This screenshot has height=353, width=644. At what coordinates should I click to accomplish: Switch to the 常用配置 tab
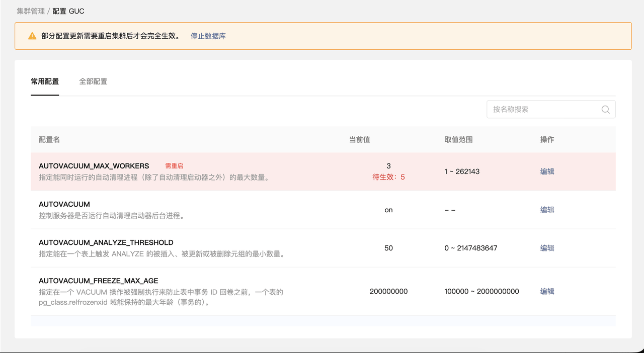pos(45,81)
